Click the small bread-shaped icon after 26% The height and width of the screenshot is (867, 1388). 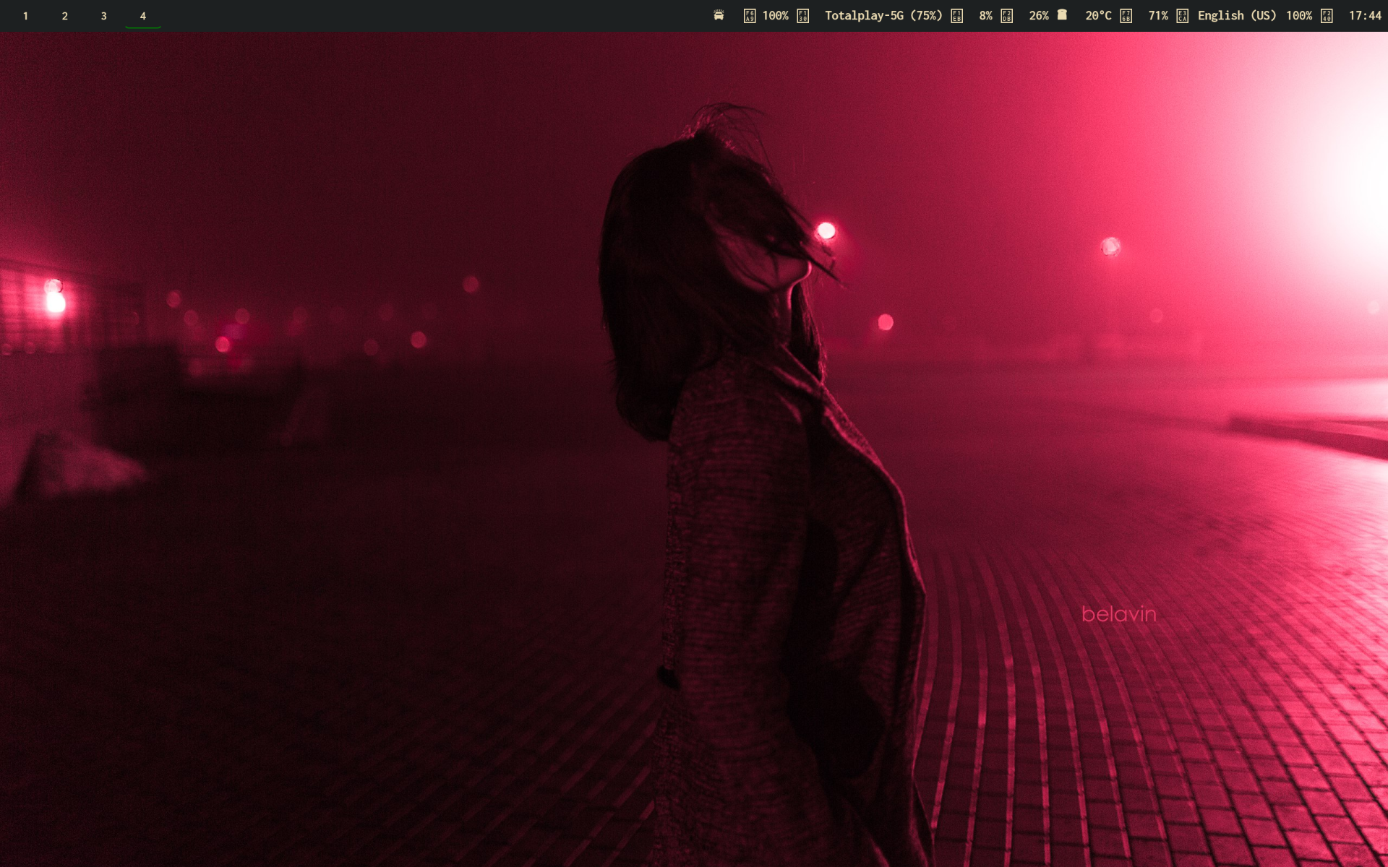pyautogui.click(x=1062, y=14)
